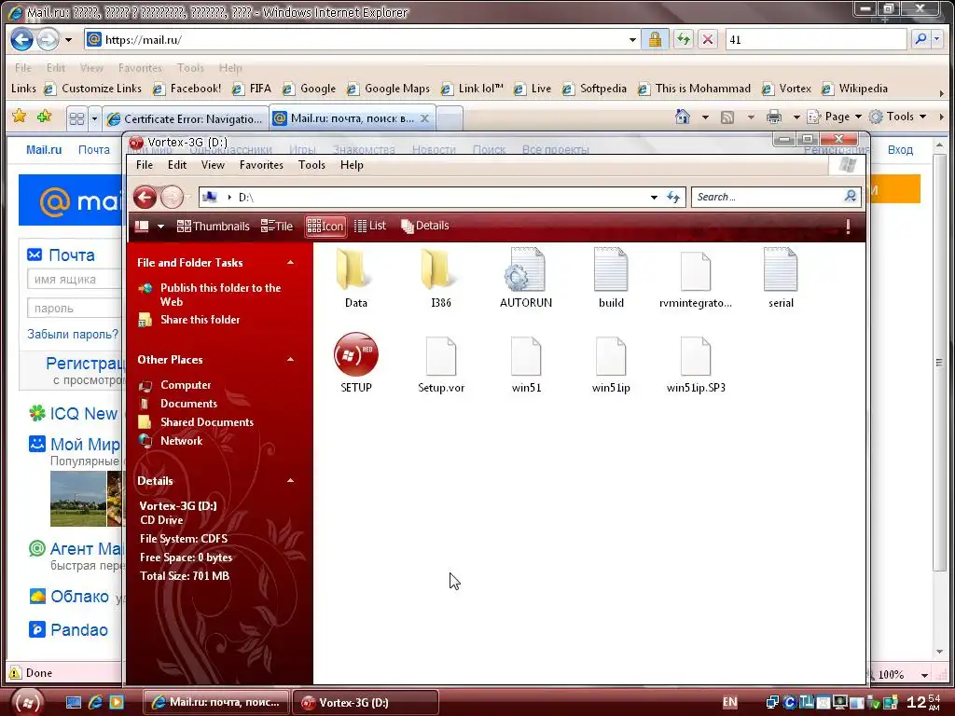This screenshot has height=716, width=955.
Task: Click the Wikipedia link in Links bar
Action: [854, 89]
